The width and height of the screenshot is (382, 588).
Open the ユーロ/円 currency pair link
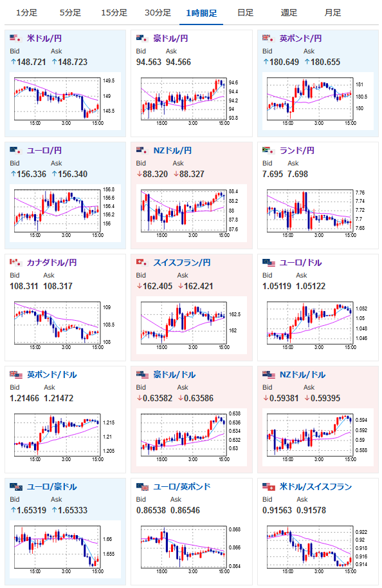coord(44,150)
